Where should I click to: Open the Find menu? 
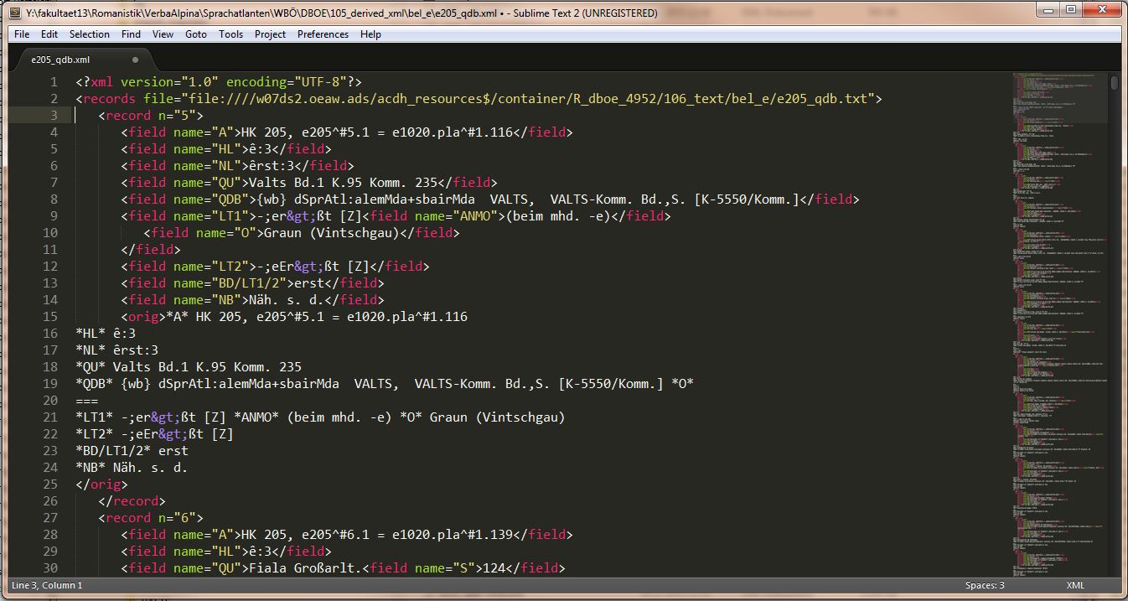pos(131,34)
